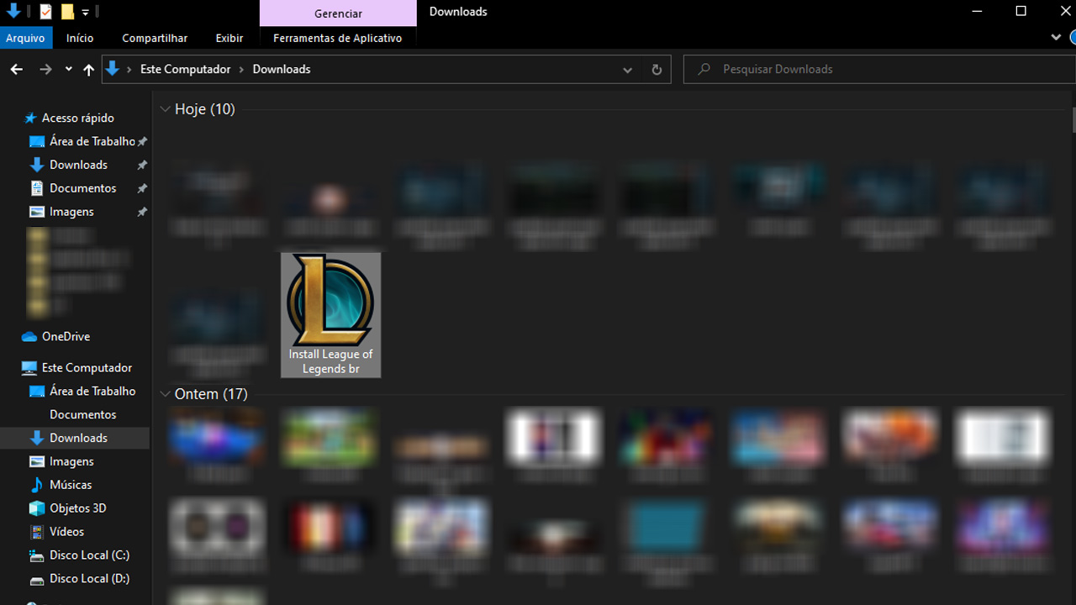
Task: Open the Ferramentas de Aplicativo tab
Action: [x=337, y=38]
